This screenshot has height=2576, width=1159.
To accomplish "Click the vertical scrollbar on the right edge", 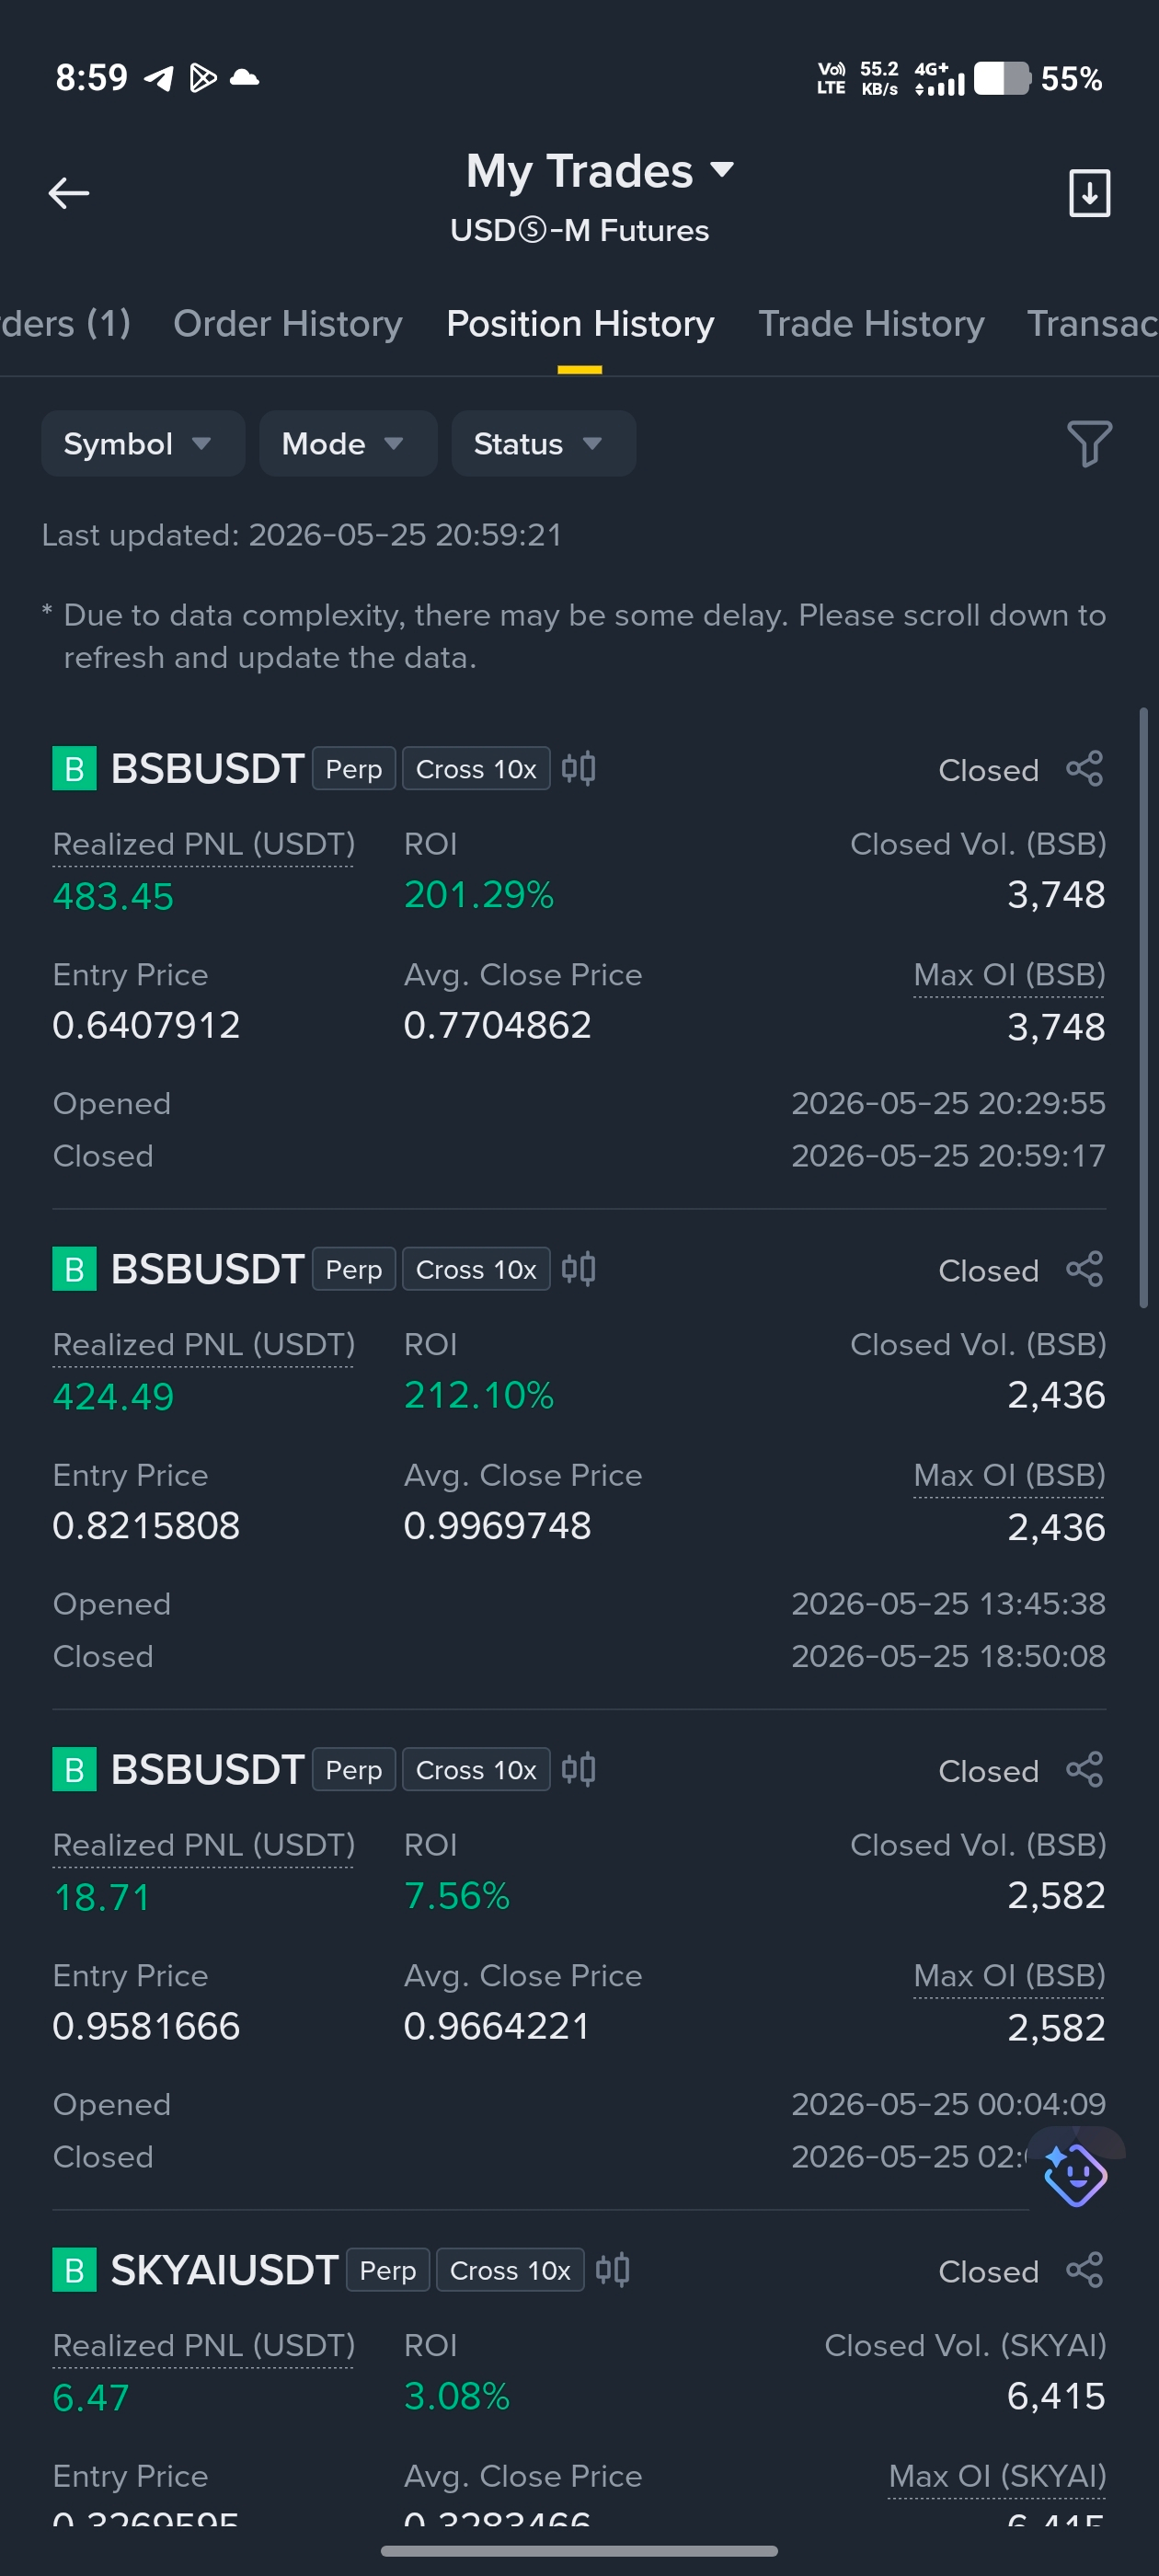I will (x=1143, y=1007).
